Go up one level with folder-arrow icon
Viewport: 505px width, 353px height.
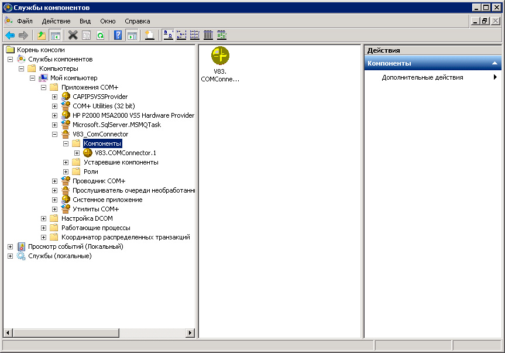[41, 35]
